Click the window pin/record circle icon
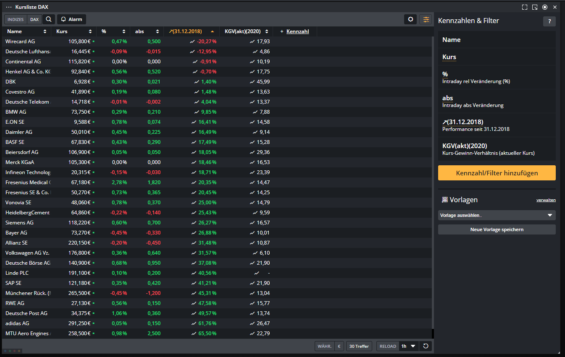 544,7
